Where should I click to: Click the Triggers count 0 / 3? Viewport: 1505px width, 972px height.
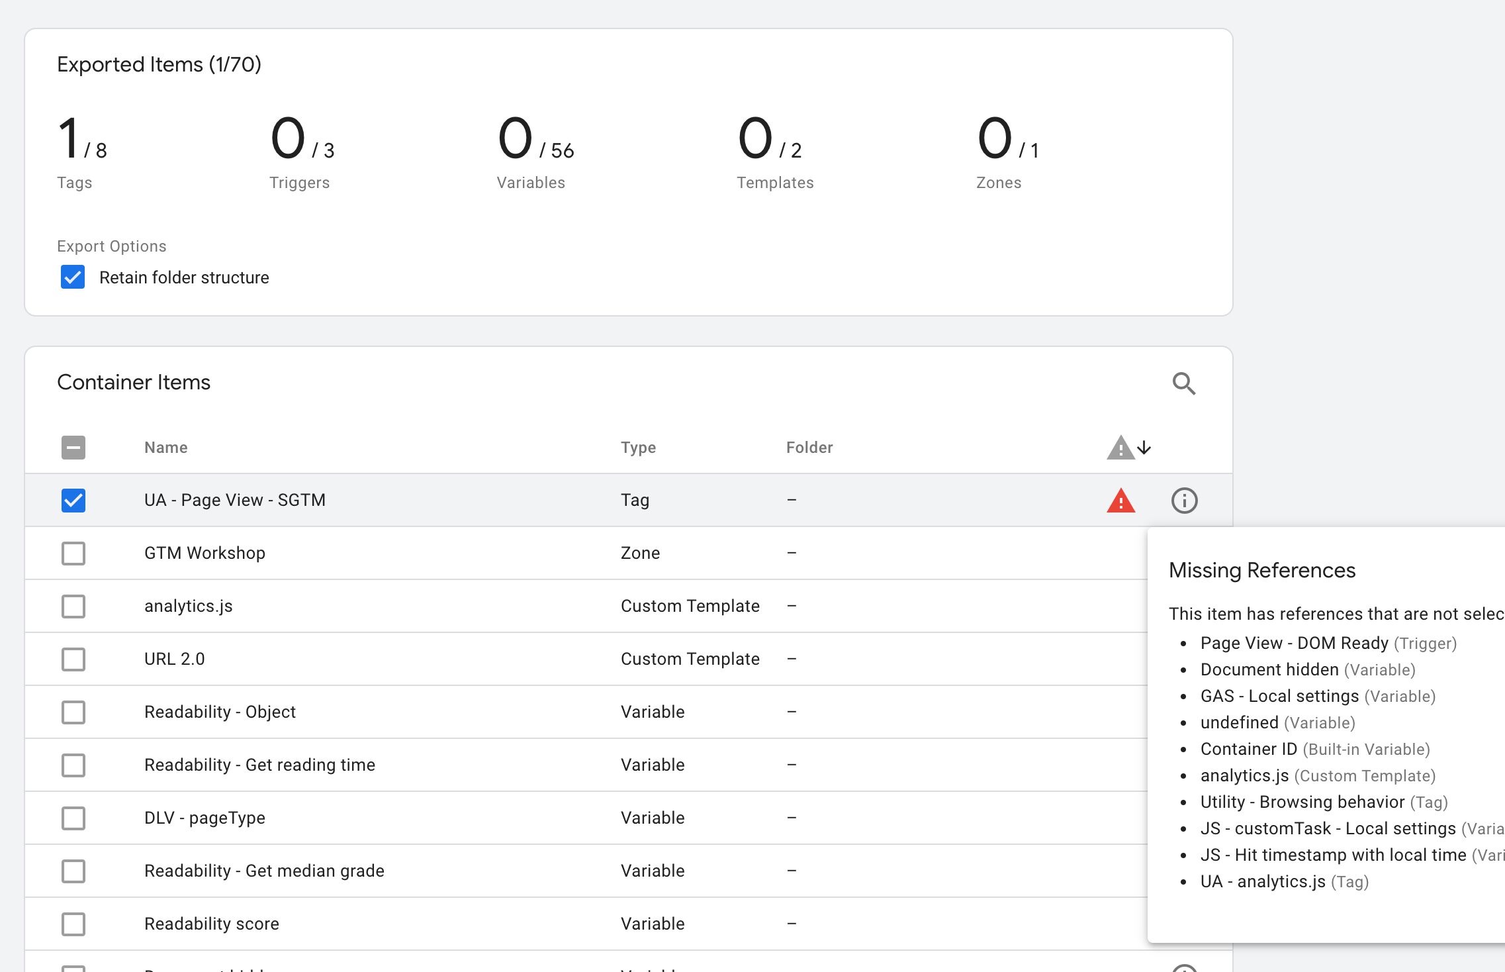[302, 138]
